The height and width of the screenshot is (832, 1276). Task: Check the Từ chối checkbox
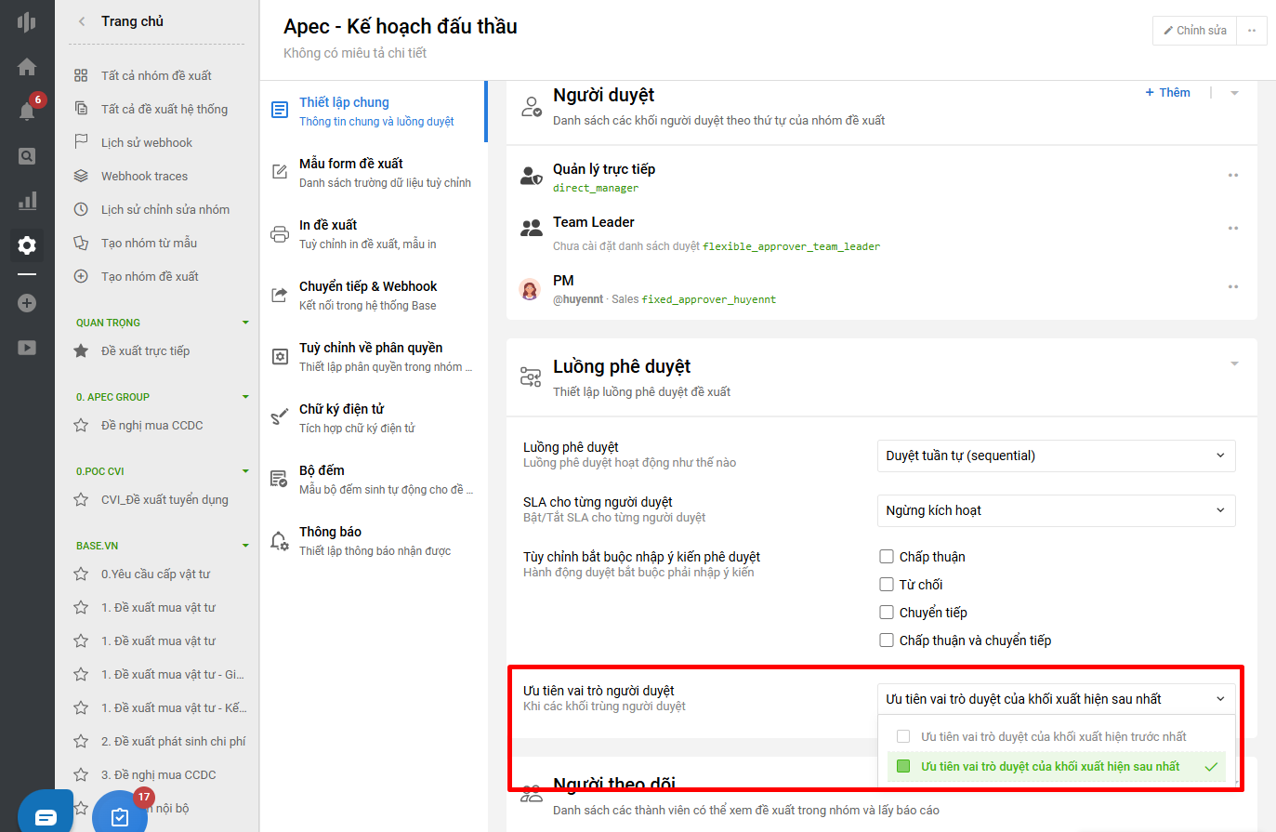tap(887, 585)
